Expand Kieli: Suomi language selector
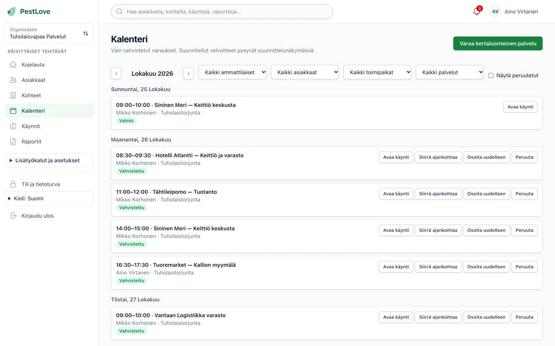Screen dimensions: 555x346 49,199
